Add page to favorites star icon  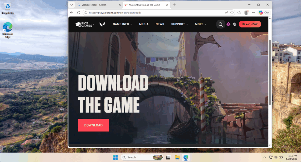coord(232,13)
